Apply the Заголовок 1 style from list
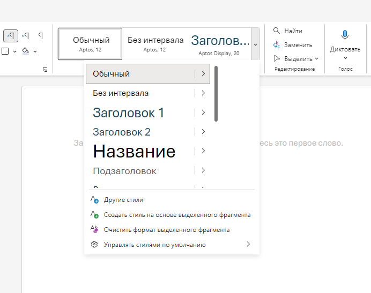This screenshot has height=293, width=371. pos(129,112)
